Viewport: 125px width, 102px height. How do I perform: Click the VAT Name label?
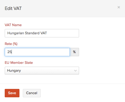pyautogui.click(x=13, y=25)
